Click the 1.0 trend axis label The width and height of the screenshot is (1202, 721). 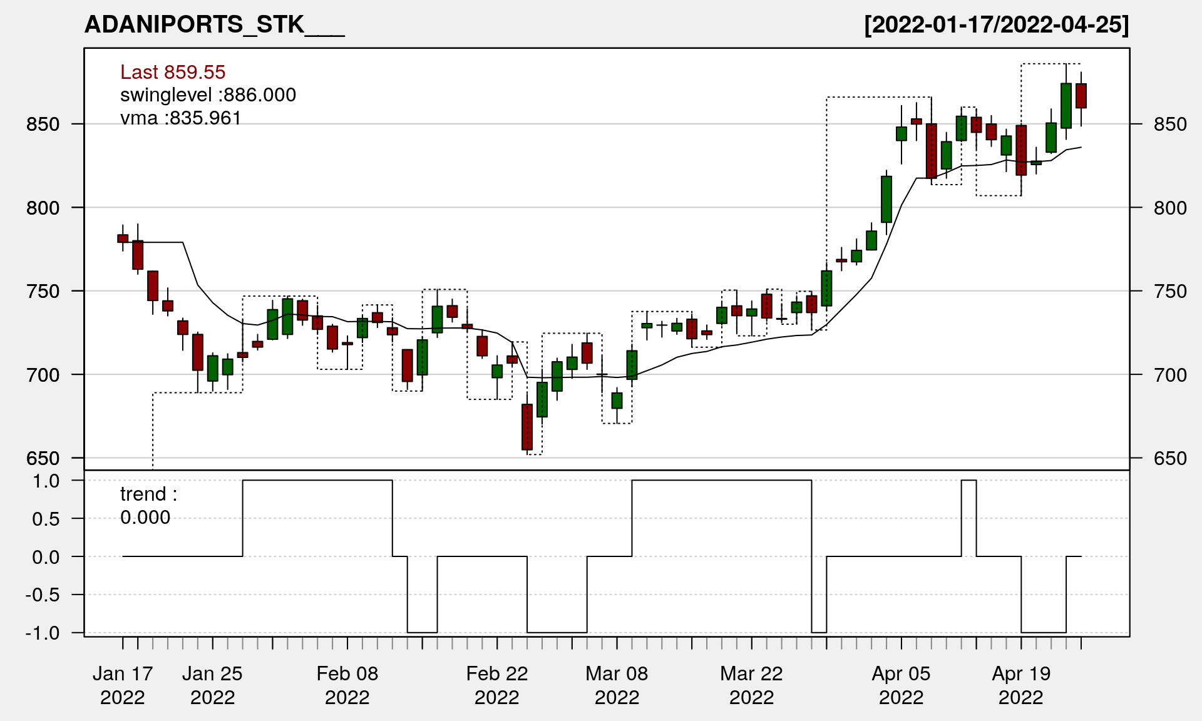click(x=46, y=481)
